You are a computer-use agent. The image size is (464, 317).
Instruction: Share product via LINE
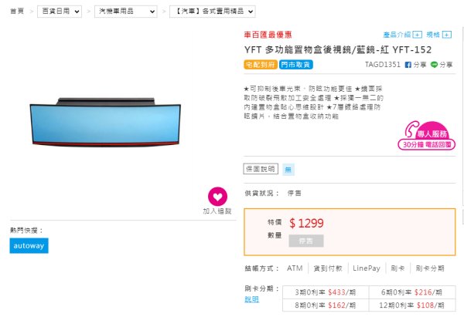pyautogui.click(x=442, y=66)
